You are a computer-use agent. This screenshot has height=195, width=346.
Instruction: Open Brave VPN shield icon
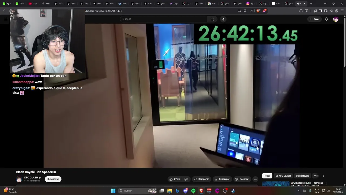[337, 11]
